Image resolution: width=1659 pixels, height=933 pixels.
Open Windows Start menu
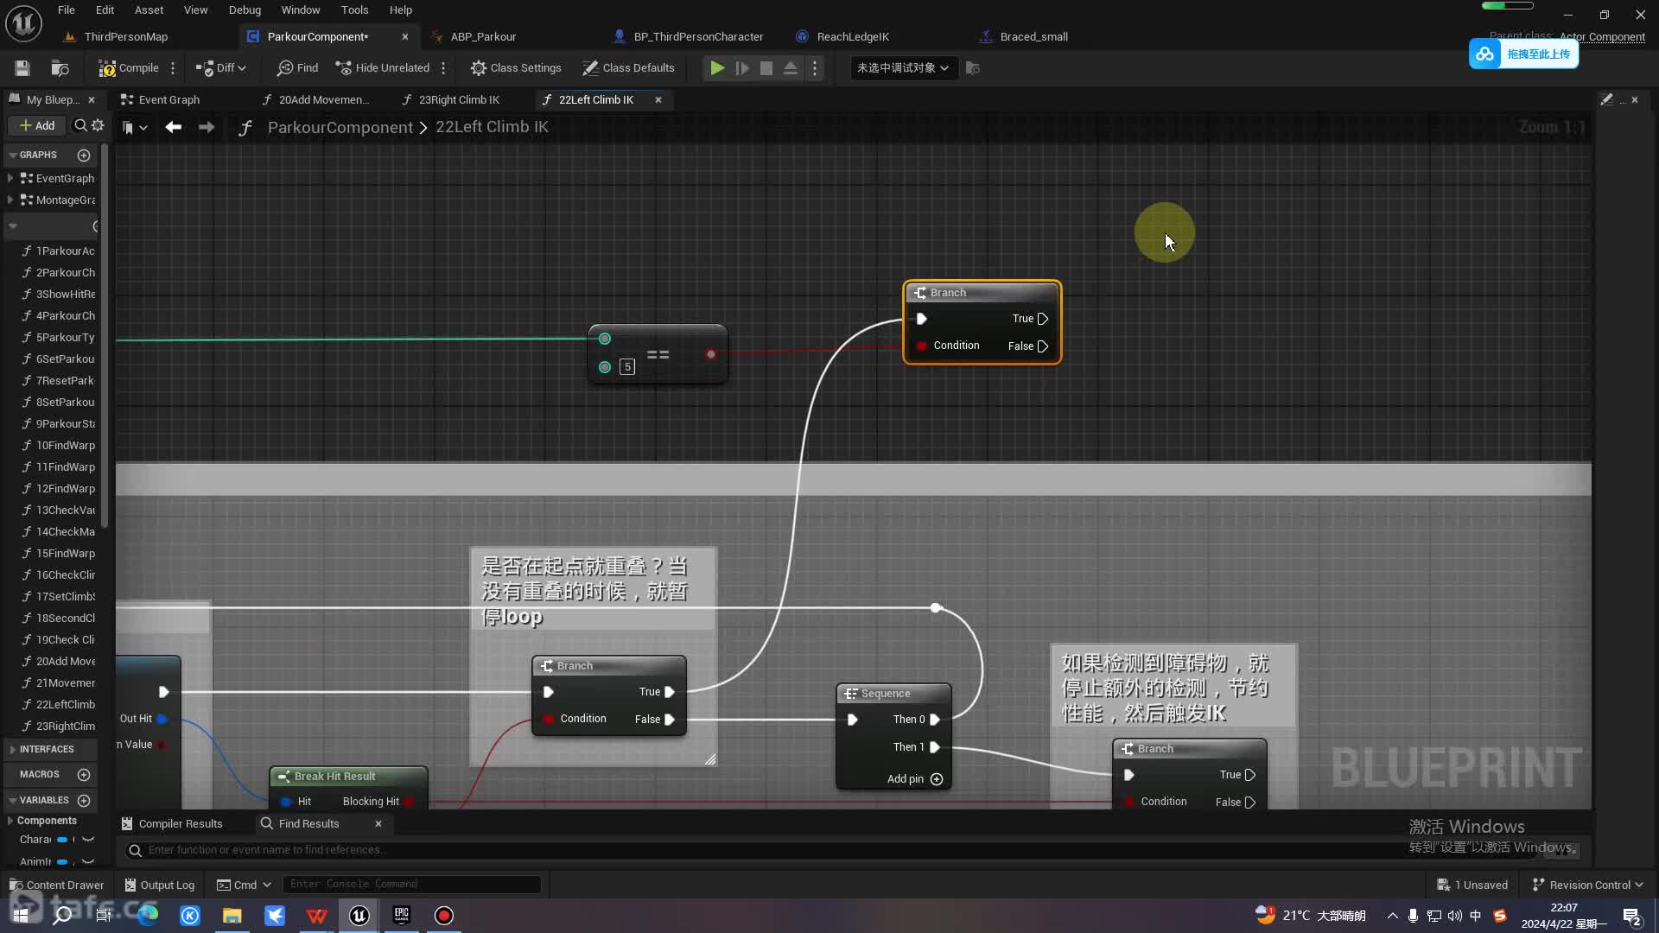[x=21, y=916]
